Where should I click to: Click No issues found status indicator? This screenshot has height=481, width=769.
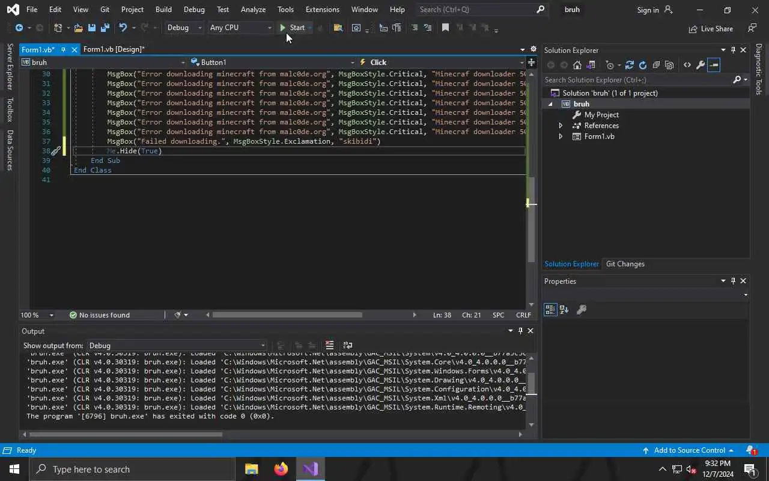pos(100,315)
